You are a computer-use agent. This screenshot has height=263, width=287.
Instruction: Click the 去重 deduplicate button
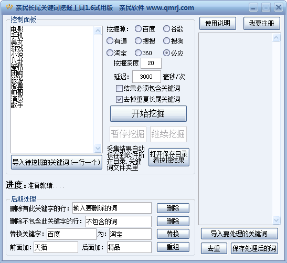point(214,248)
